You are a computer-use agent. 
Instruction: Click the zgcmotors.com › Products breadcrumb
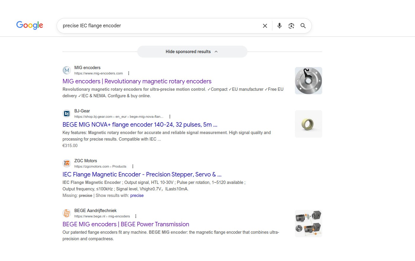[x=100, y=166]
